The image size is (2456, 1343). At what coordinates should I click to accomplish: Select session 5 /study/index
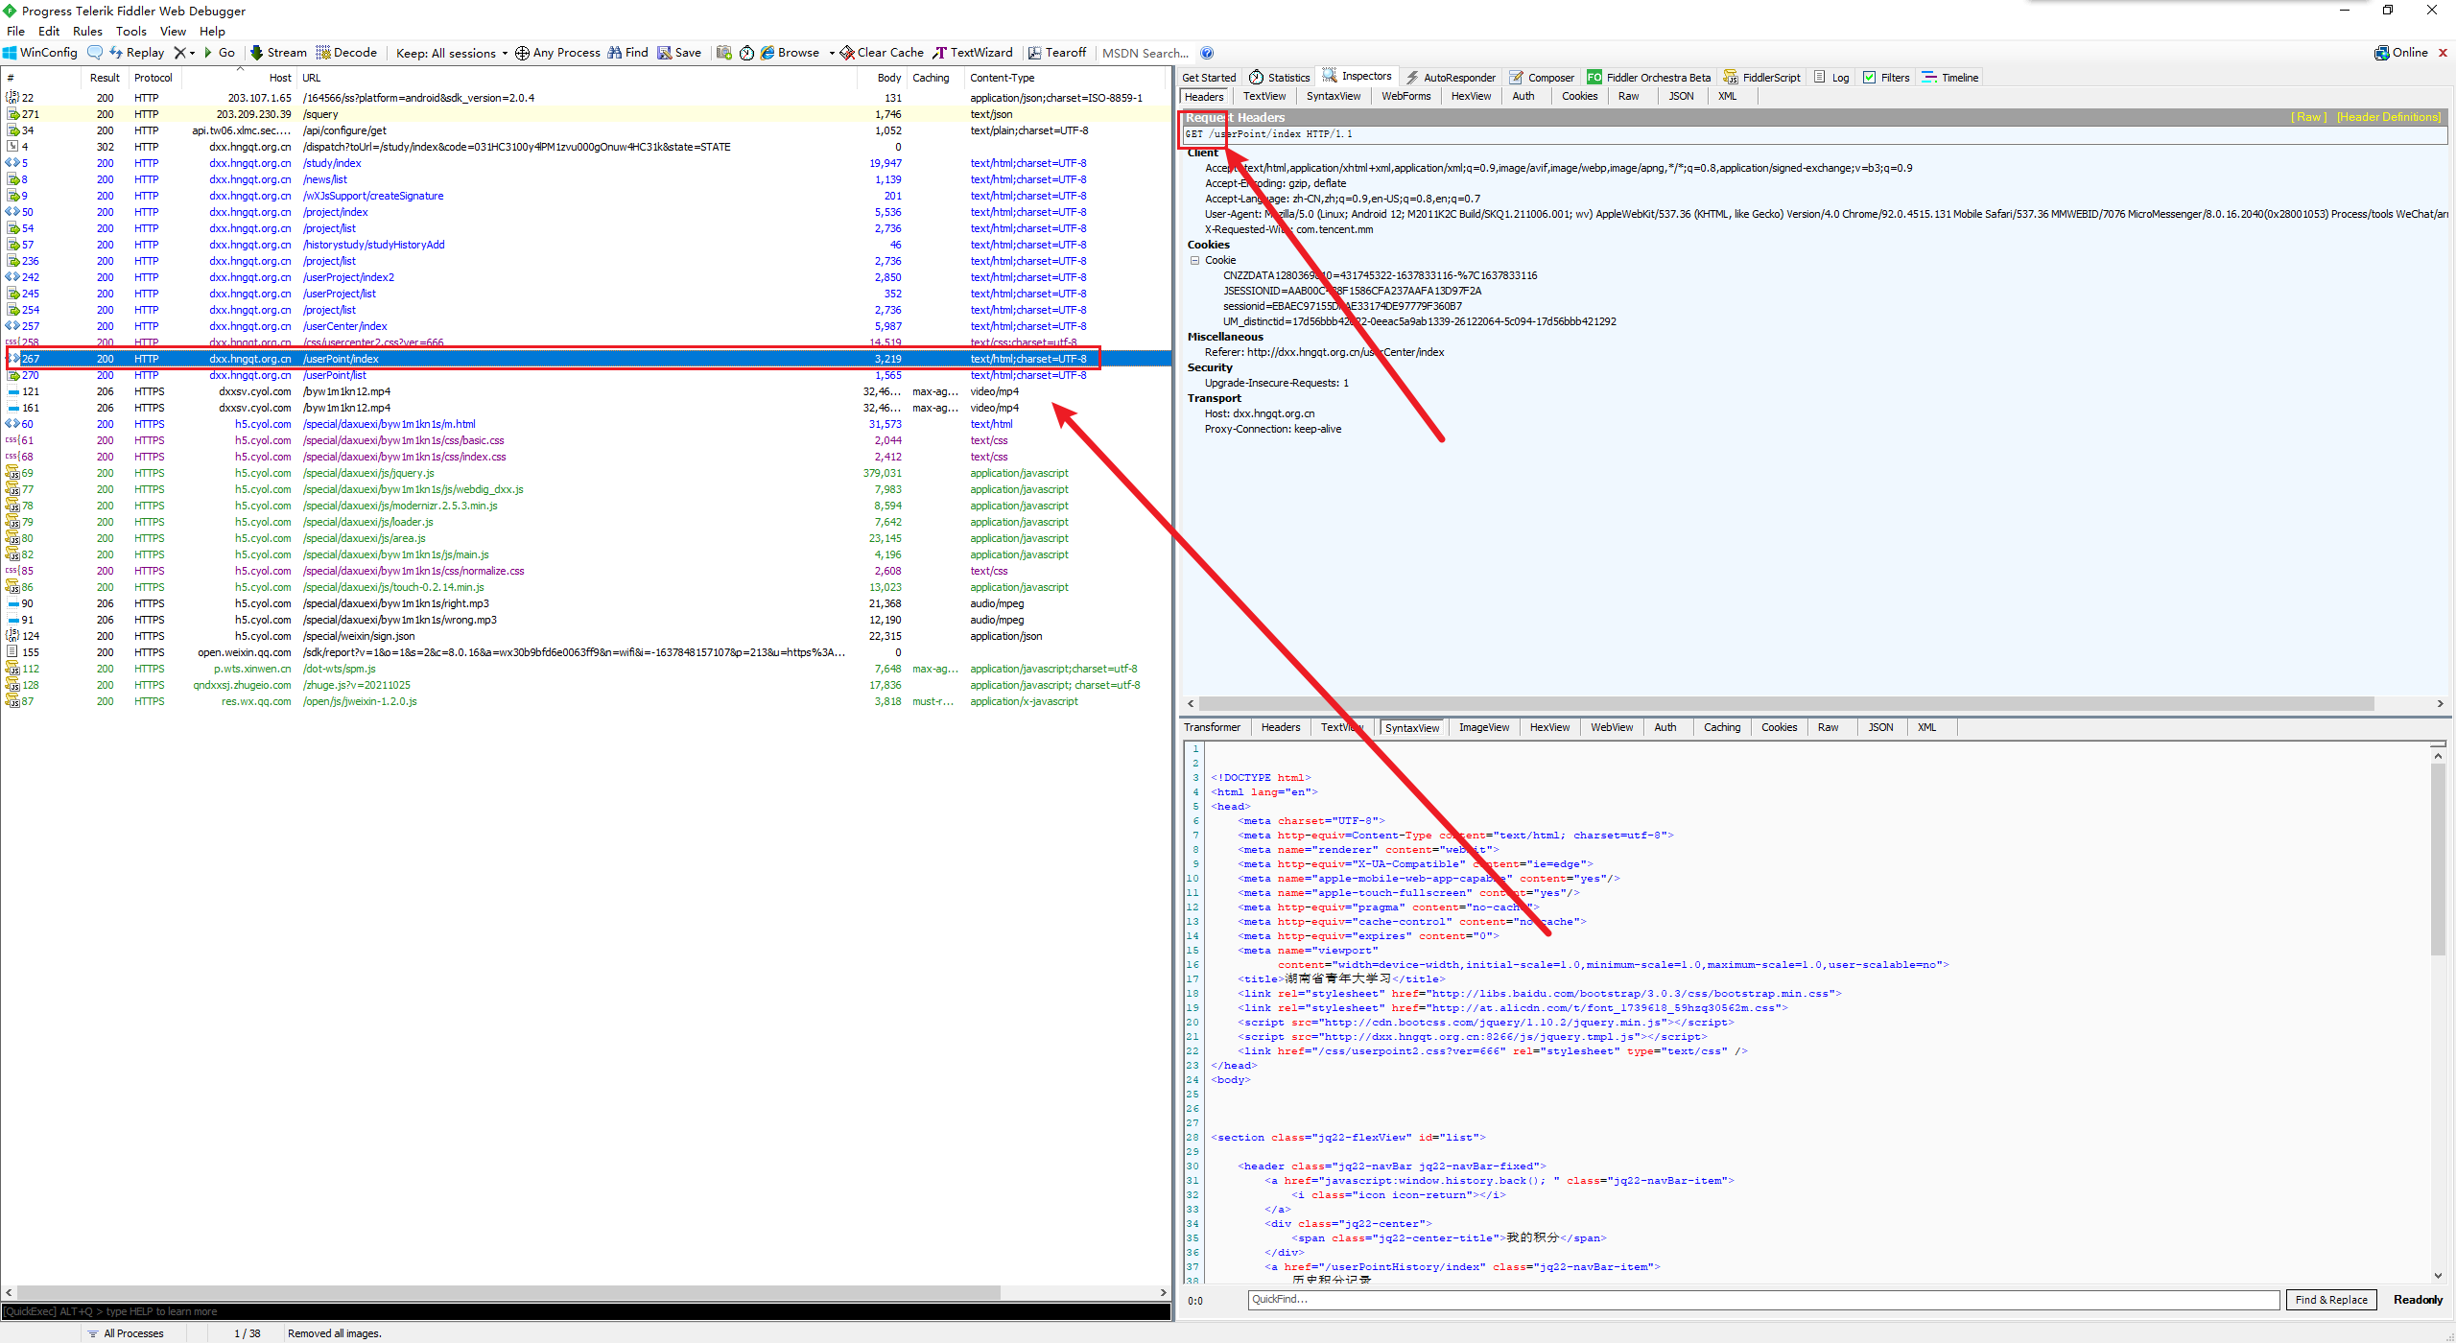(585, 163)
